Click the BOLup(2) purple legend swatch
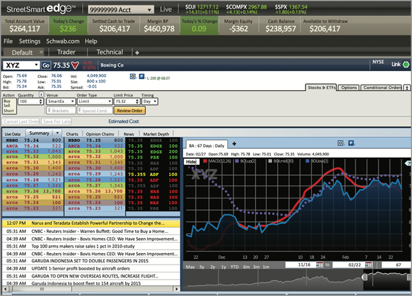The width and height of the screenshot is (412, 296). tap(237, 161)
